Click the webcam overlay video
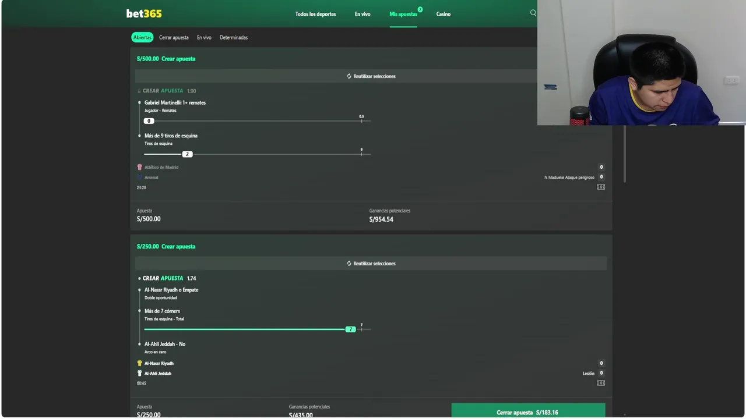746x419 pixels. (641, 62)
